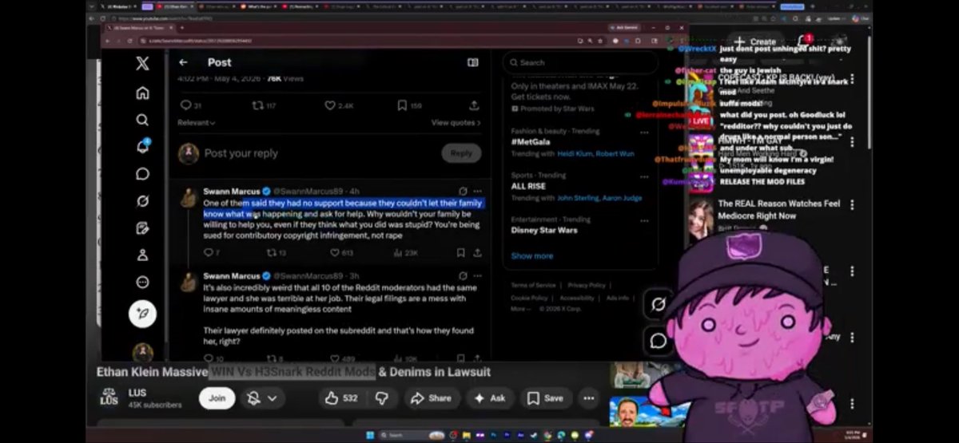The width and height of the screenshot is (959, 443).
Task: Open the Windows Start button in the taskbar
Action: pyautogui.click(x=369, y=435)
